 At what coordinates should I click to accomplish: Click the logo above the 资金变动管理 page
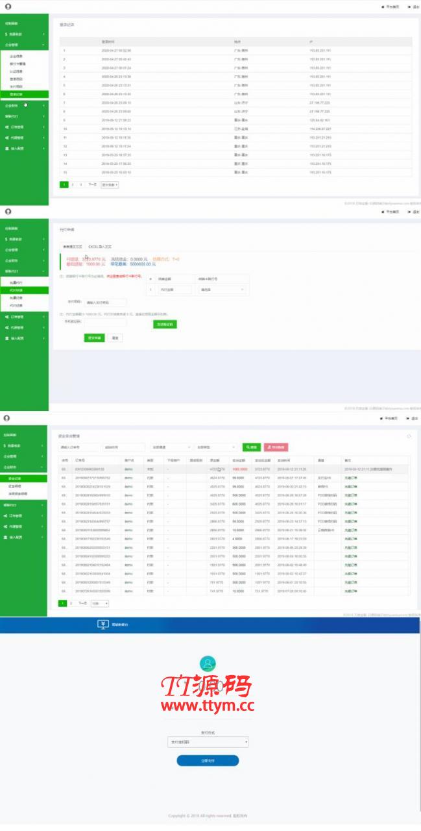(x=7, y=418)
